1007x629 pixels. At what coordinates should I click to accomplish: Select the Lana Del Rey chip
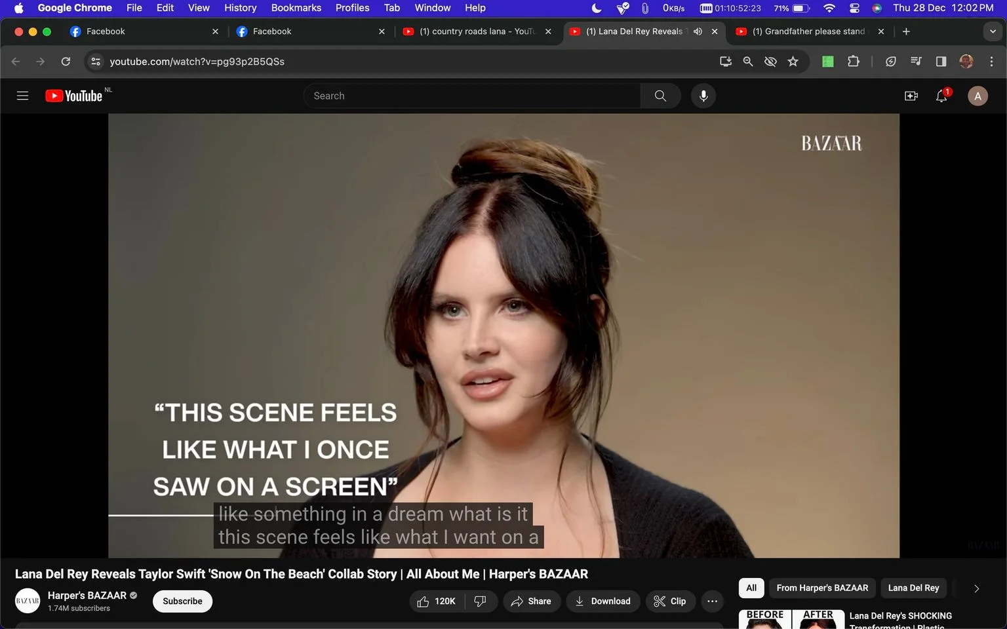(x=913, y=588)
